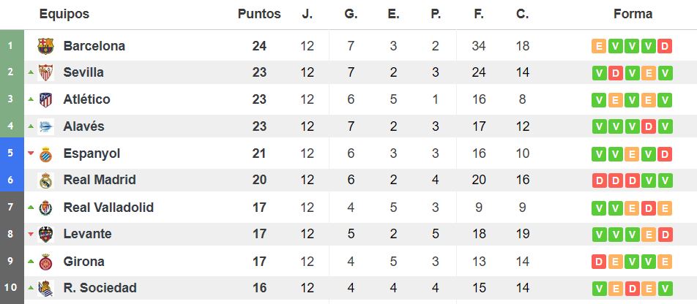
Task: Click the R. Sociedad club crest
Action: [46, 288]
